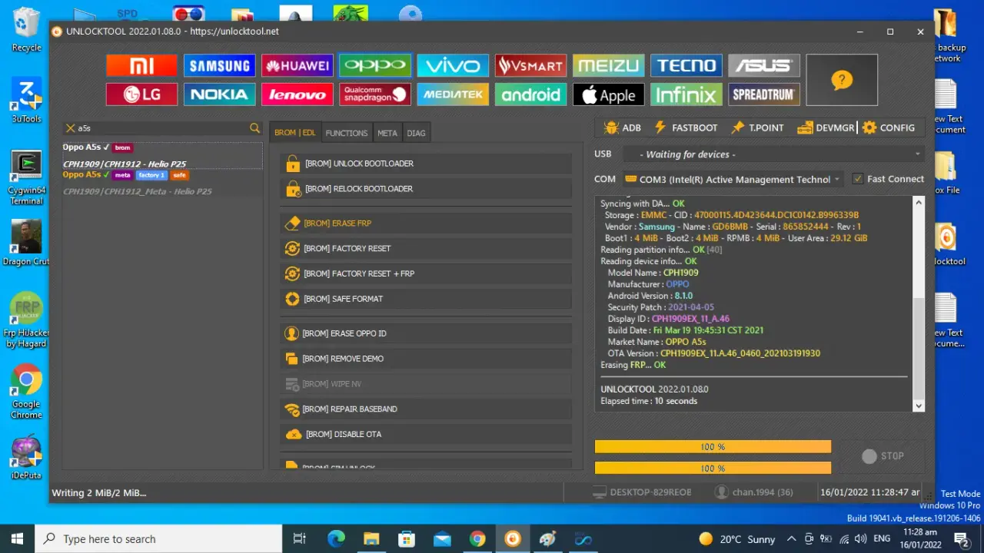This screenshot has width=984, height=553.
Task: Open File Explorer from taskbar
Action: pos(371,539)
